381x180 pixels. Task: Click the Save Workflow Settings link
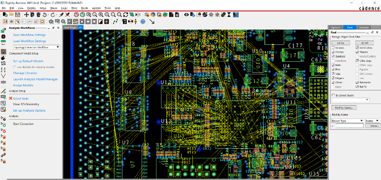(29, 35)
